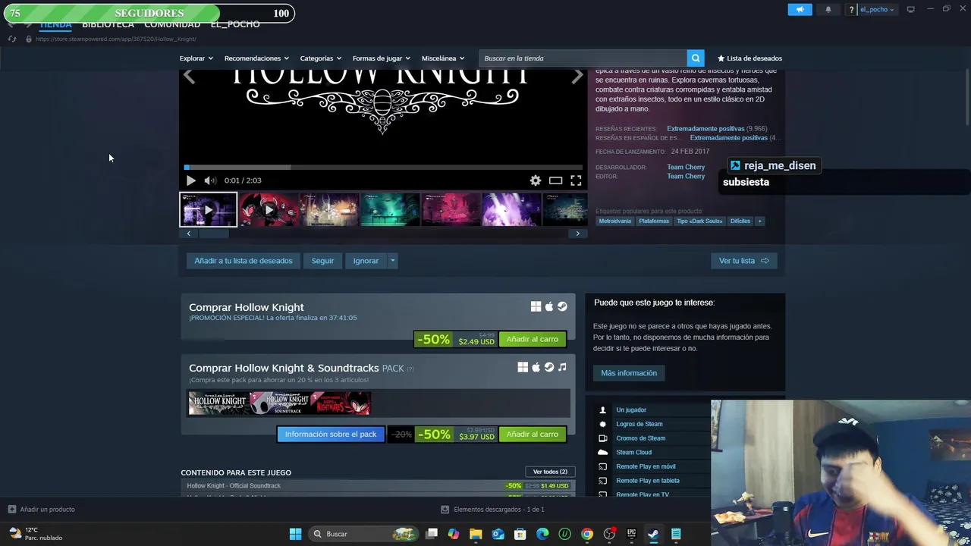The width and height of the screenshot is (971, 546).
Task: Open Outlook from taskbar
Action: pos(498,534)
